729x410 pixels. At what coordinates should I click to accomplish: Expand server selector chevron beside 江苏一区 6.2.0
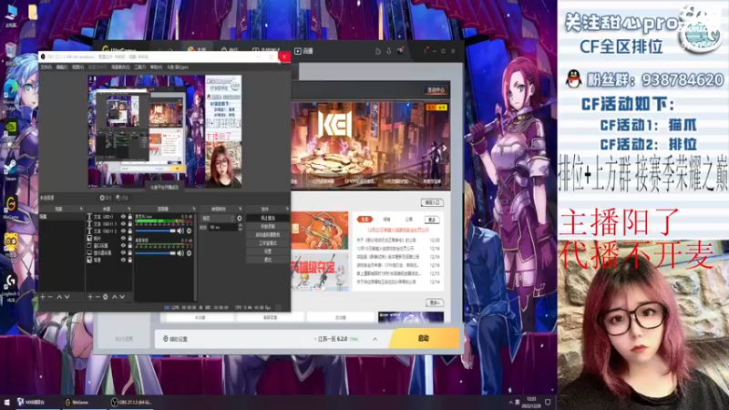(x=375, y=339)
